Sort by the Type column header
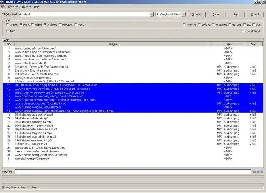The width and height of the screenshot is (266, 193). (228, 44)
